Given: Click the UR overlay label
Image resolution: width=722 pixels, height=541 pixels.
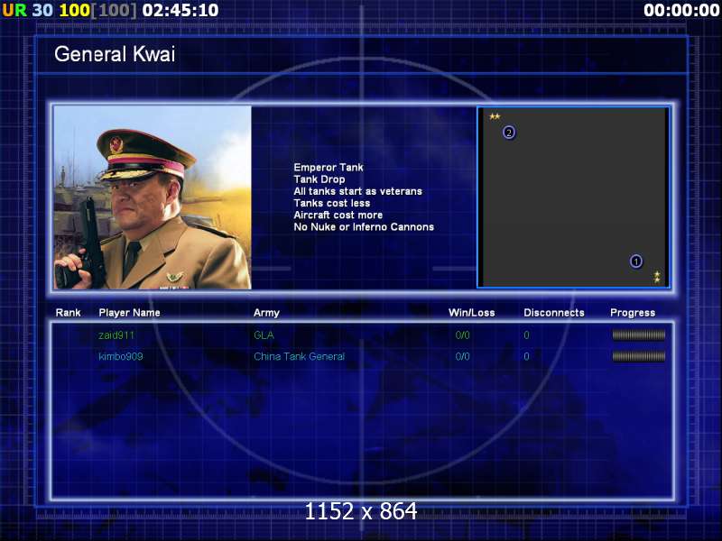Looking at the screenshot, I should click(14, 10).
